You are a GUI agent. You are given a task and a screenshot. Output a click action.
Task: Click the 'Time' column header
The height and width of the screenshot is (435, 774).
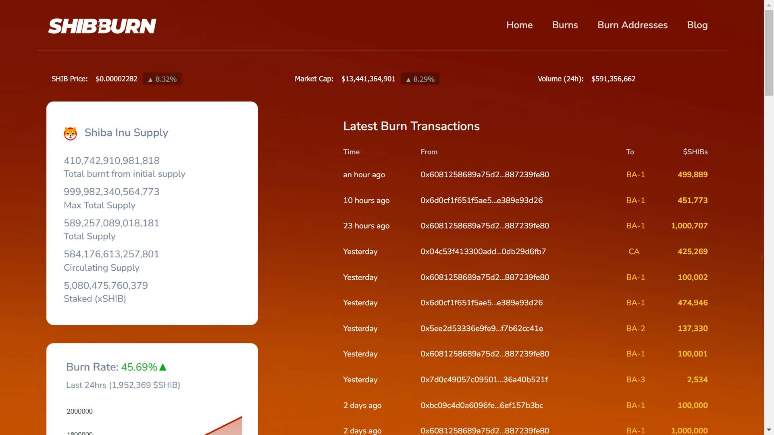351,152
